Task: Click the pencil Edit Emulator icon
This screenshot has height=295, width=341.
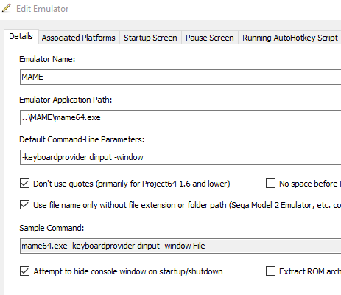Action: coord(7,8)
